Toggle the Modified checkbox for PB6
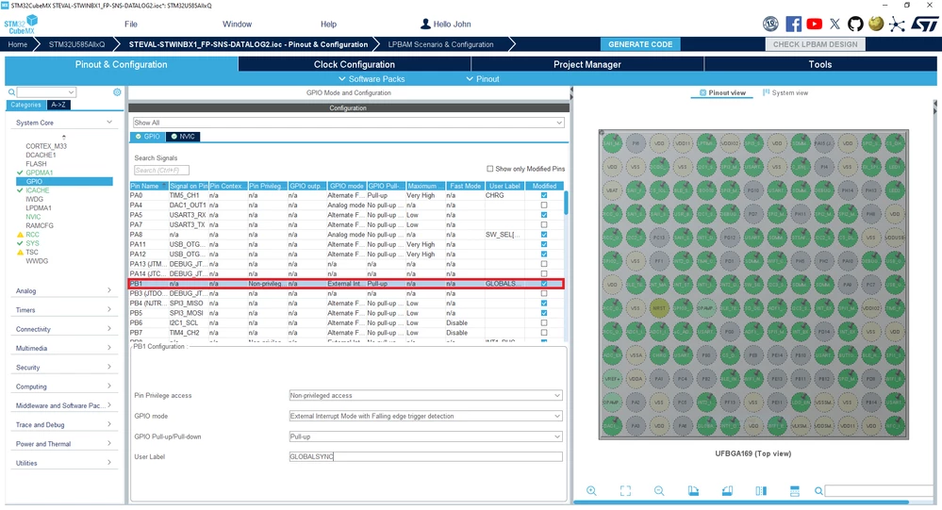 [x=544, y=322]
